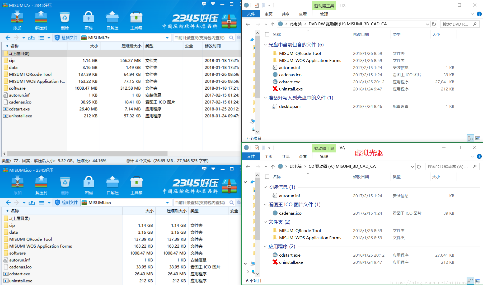Click search magnifier in MISUMI.7z window

(231, 38)
